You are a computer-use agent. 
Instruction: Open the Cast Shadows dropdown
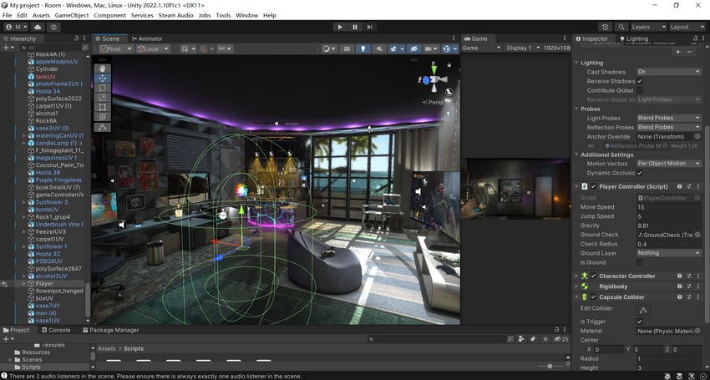tap(669, 72)
